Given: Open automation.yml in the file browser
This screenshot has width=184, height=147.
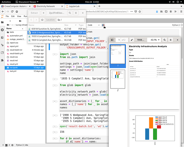Looking at the screenshot, I should [x=25, y=36].
